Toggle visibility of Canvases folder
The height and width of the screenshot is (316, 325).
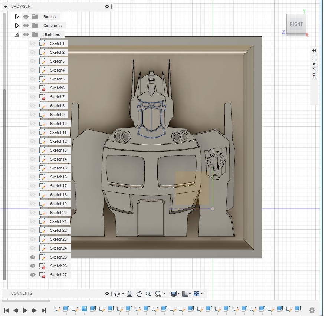[x=26, y=26]
